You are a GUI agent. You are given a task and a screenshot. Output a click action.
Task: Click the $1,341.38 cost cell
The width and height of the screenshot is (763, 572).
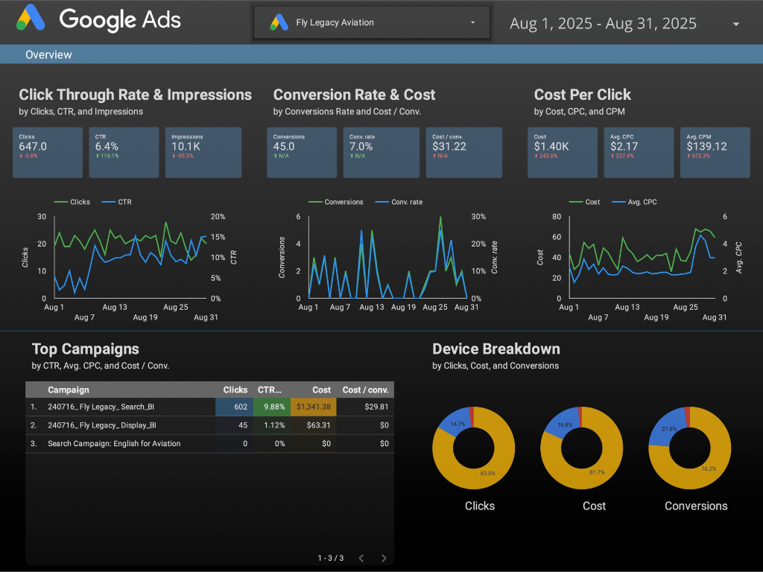[x=314, y=407]
